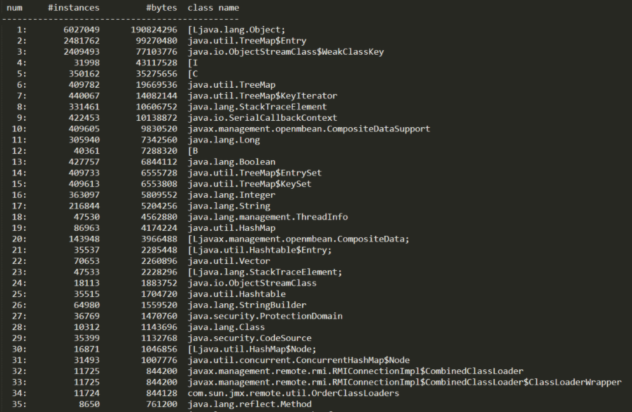Click the [Ljava.lang.Object; entry in row 1
This screenshot has width=632, height=412.
(x=237, y=30)
